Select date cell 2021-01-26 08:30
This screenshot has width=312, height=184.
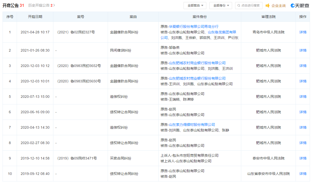coord(35,50)
